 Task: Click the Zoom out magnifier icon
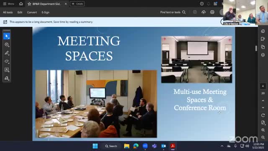263,137
